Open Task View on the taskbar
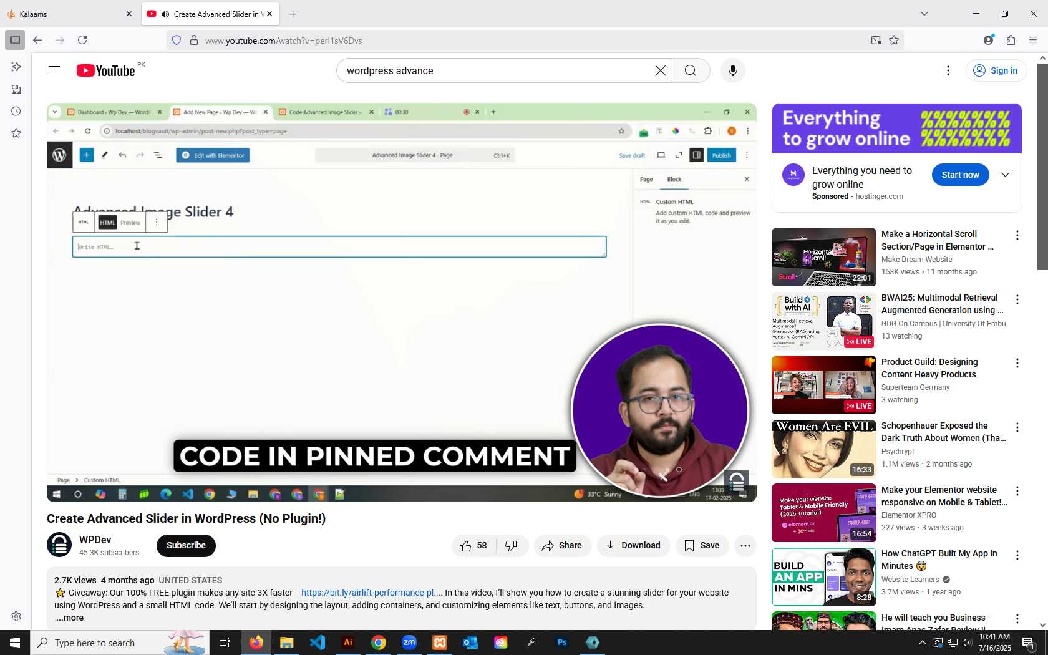The height and width of the screenshot is (655, 1048). [x=225, y=643]
